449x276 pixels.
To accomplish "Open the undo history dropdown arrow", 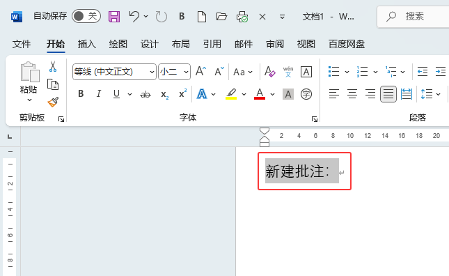I will [145, 16].
